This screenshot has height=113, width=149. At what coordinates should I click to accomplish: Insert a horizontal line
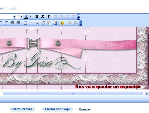pos(31,23)
